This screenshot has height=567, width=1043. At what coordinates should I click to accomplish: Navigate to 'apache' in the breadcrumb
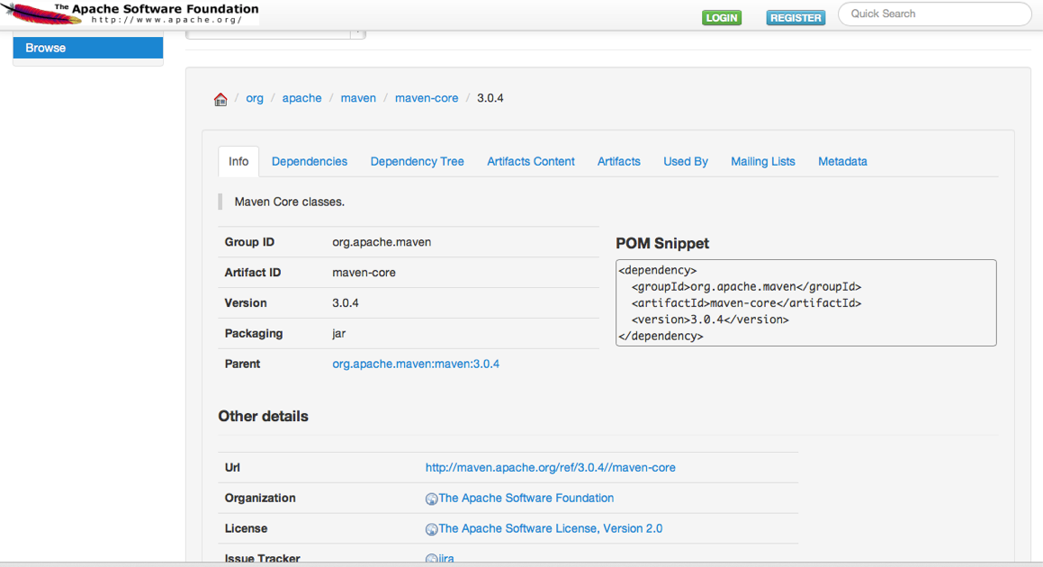pyautogui.click(x=301, y=98)
